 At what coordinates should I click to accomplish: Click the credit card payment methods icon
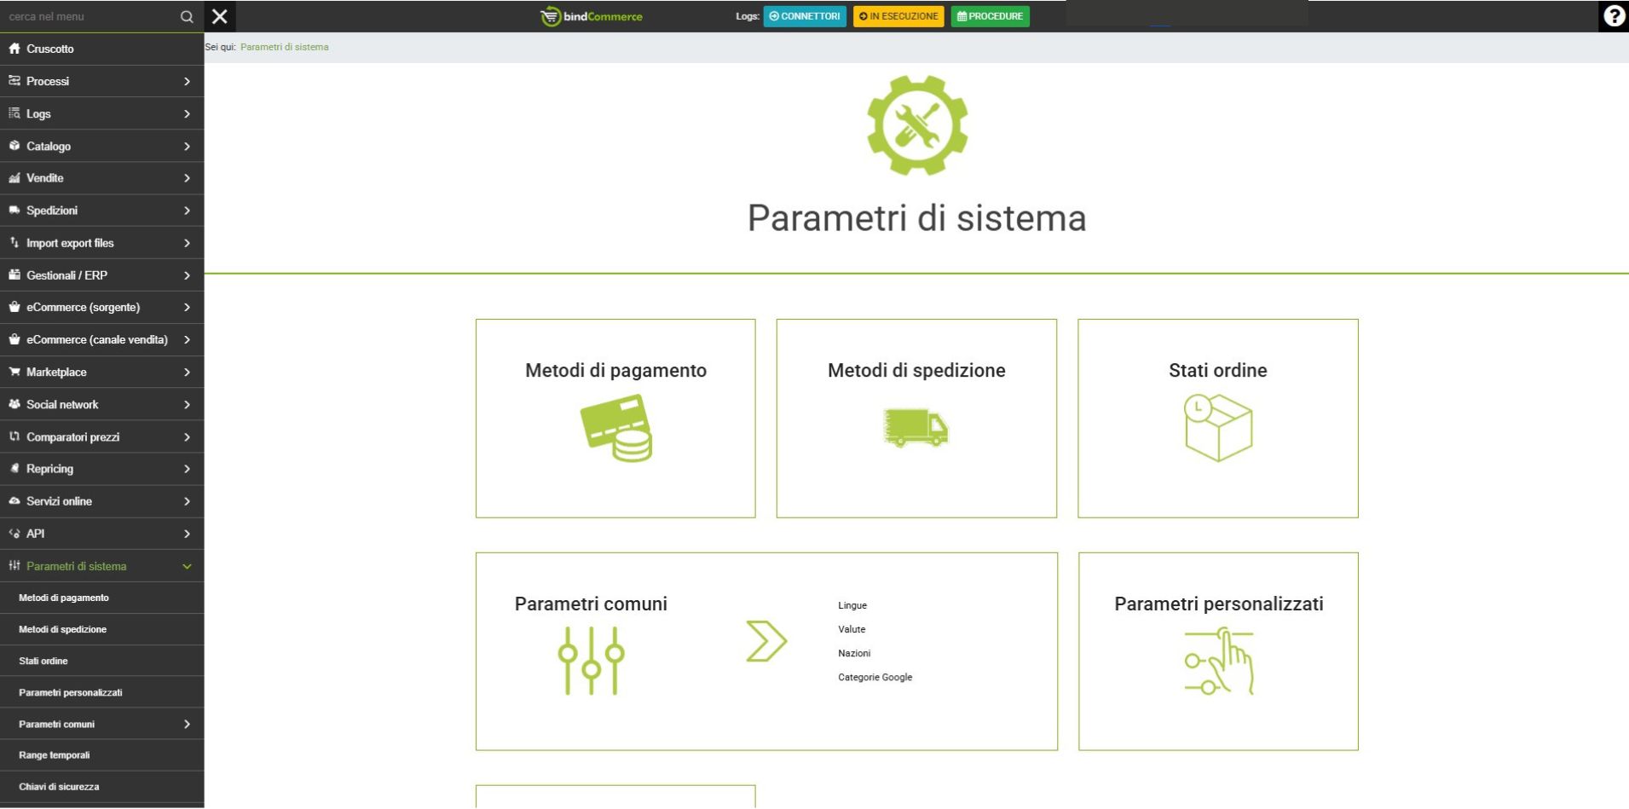pyautogui.click(x=615, y=428)
